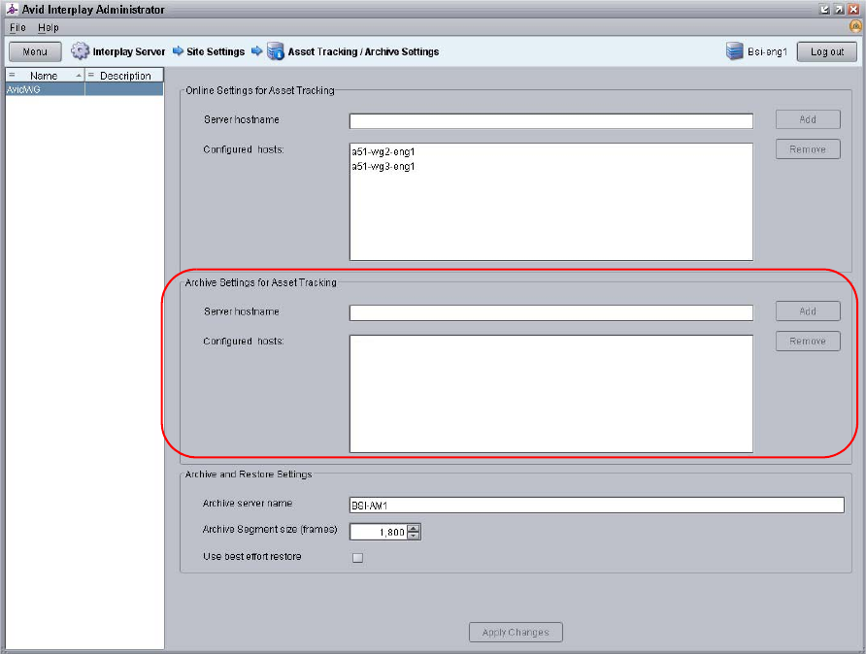
Task: Click the Bsi-eng1 server database icon
Action: pos(735,51)
